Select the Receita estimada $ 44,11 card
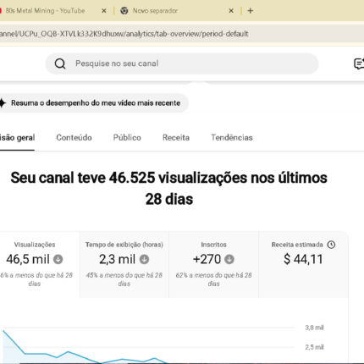Viewport: 364px width, 364px height. coord(303,264)
